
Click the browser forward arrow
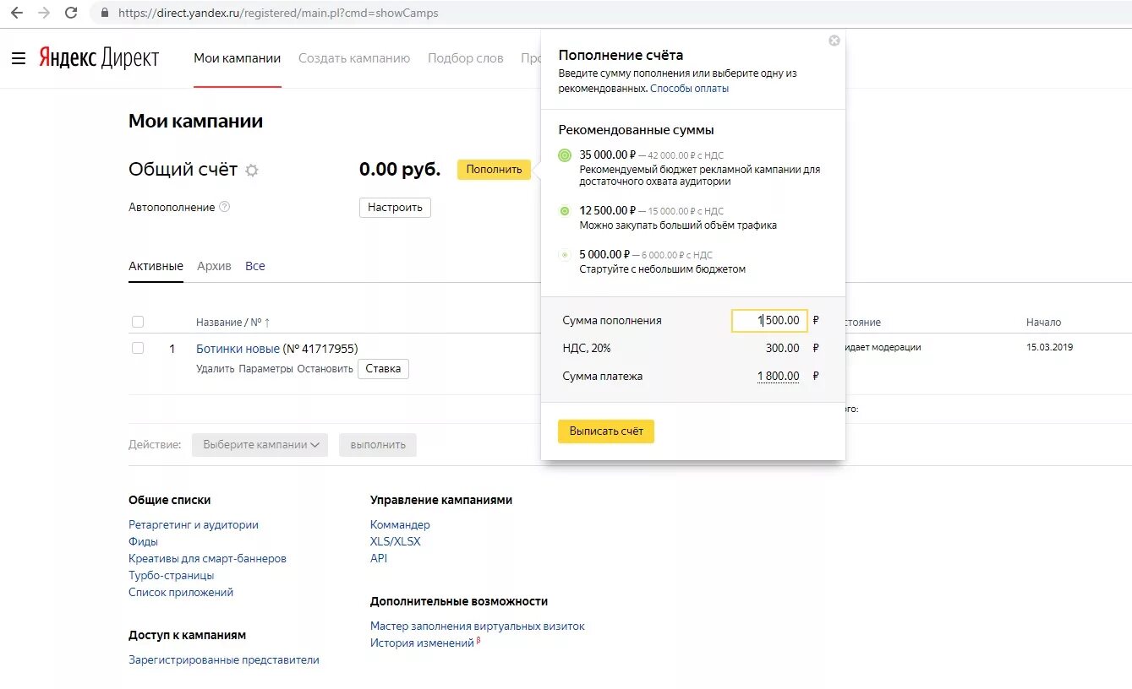coord(44,13)
